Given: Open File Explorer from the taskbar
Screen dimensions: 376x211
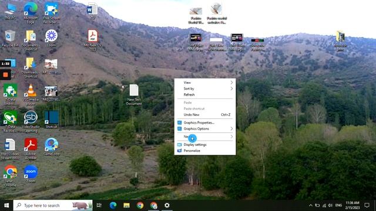Looking at the screenshot, I should (126, 205).
